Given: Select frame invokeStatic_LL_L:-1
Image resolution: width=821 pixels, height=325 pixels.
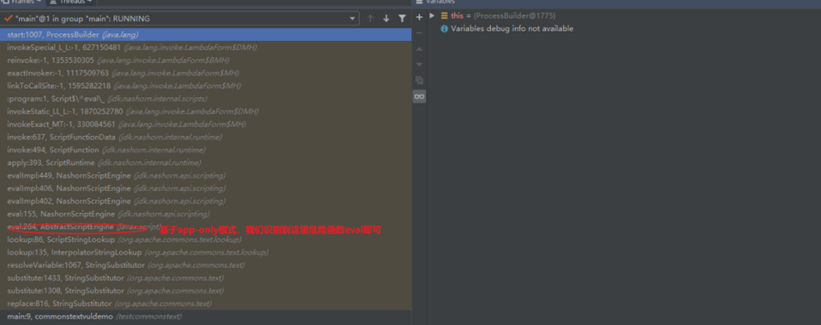Looking at the screenshot, I should (206, 111).
